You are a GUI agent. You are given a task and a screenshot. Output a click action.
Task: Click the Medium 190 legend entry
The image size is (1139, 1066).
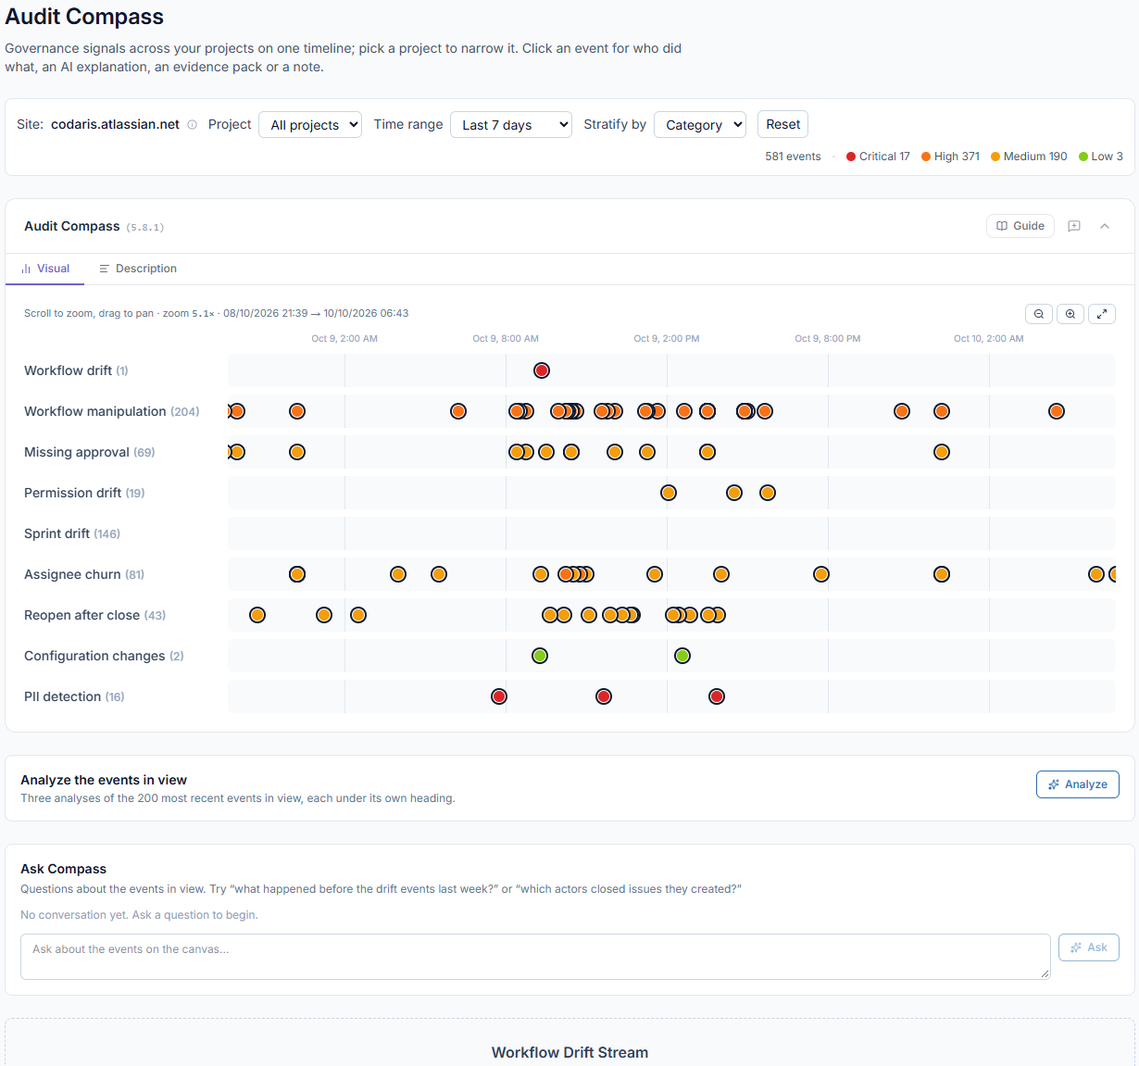pyautogui.click(x=1029, y=157)
